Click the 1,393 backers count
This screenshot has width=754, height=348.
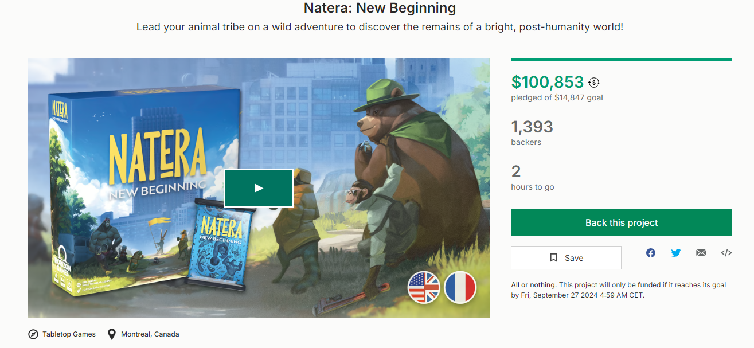532,127
